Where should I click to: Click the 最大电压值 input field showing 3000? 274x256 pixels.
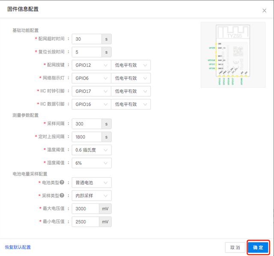(x=86, y=208)
